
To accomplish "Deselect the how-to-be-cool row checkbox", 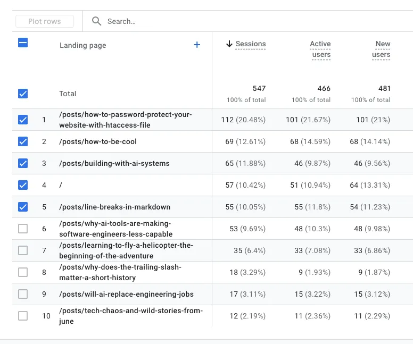I will point(23,141).
